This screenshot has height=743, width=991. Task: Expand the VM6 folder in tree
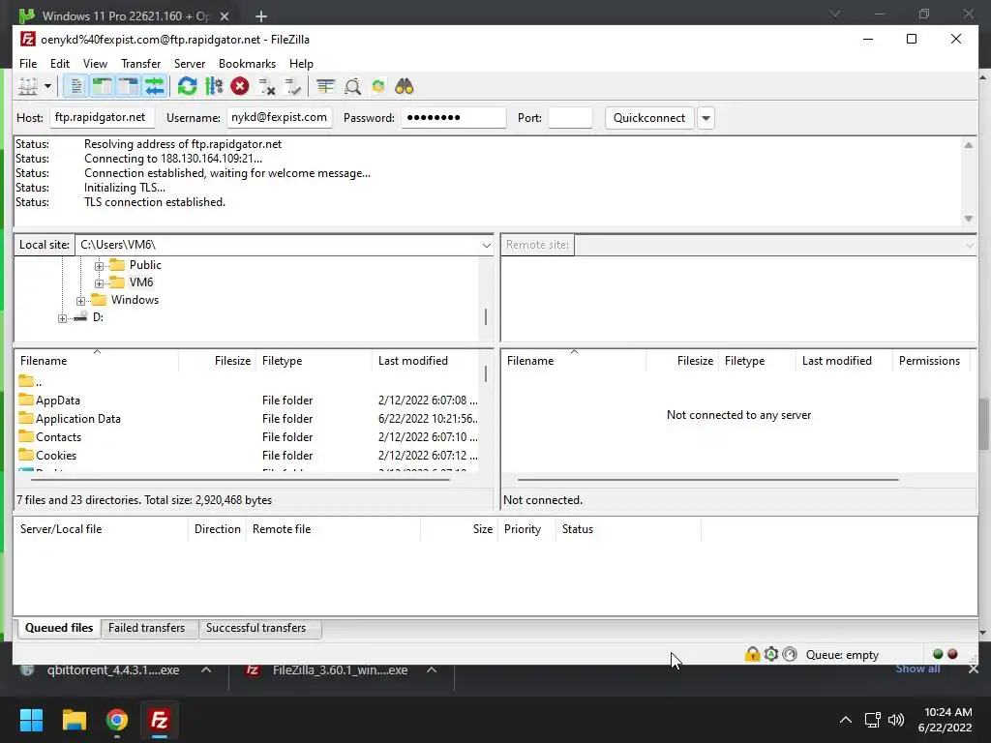tap(100, 283)
